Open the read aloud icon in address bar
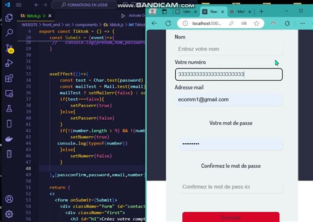Screen dimensions: 313x222 (x=244, y=23)
